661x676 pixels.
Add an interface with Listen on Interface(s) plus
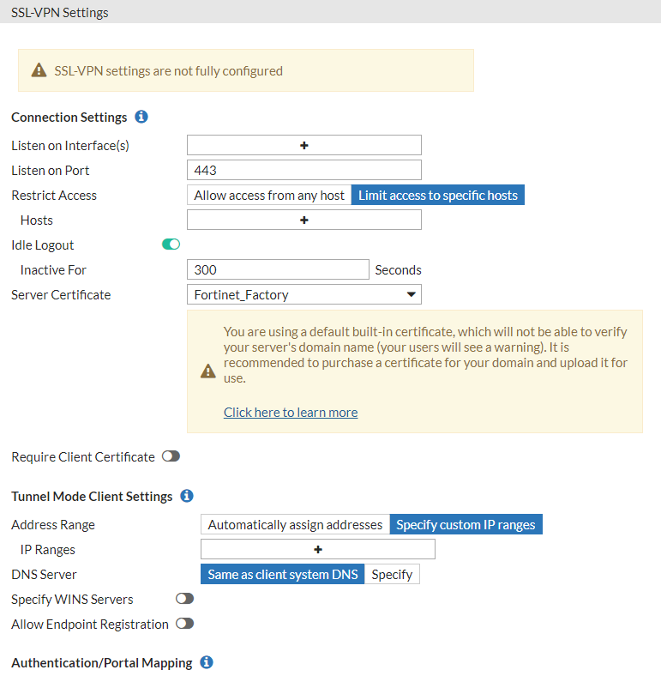click(304, 145)
